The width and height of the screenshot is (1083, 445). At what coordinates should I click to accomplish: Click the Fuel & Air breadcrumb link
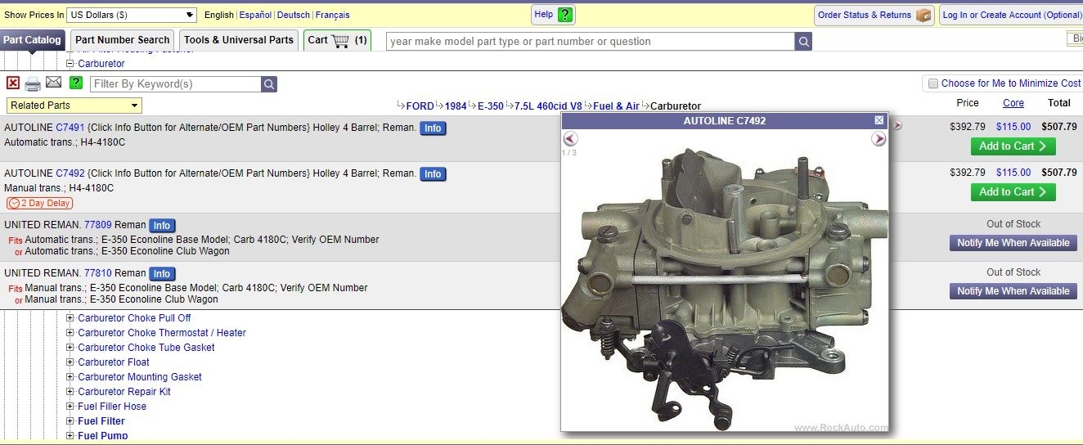point(616,106)
